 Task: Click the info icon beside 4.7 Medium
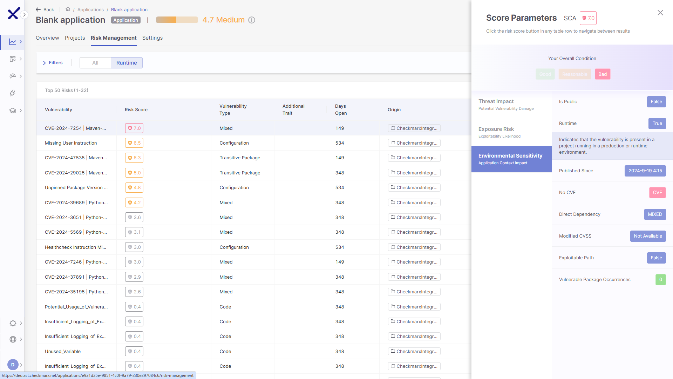pyautogui.click(x=252, y=20)
